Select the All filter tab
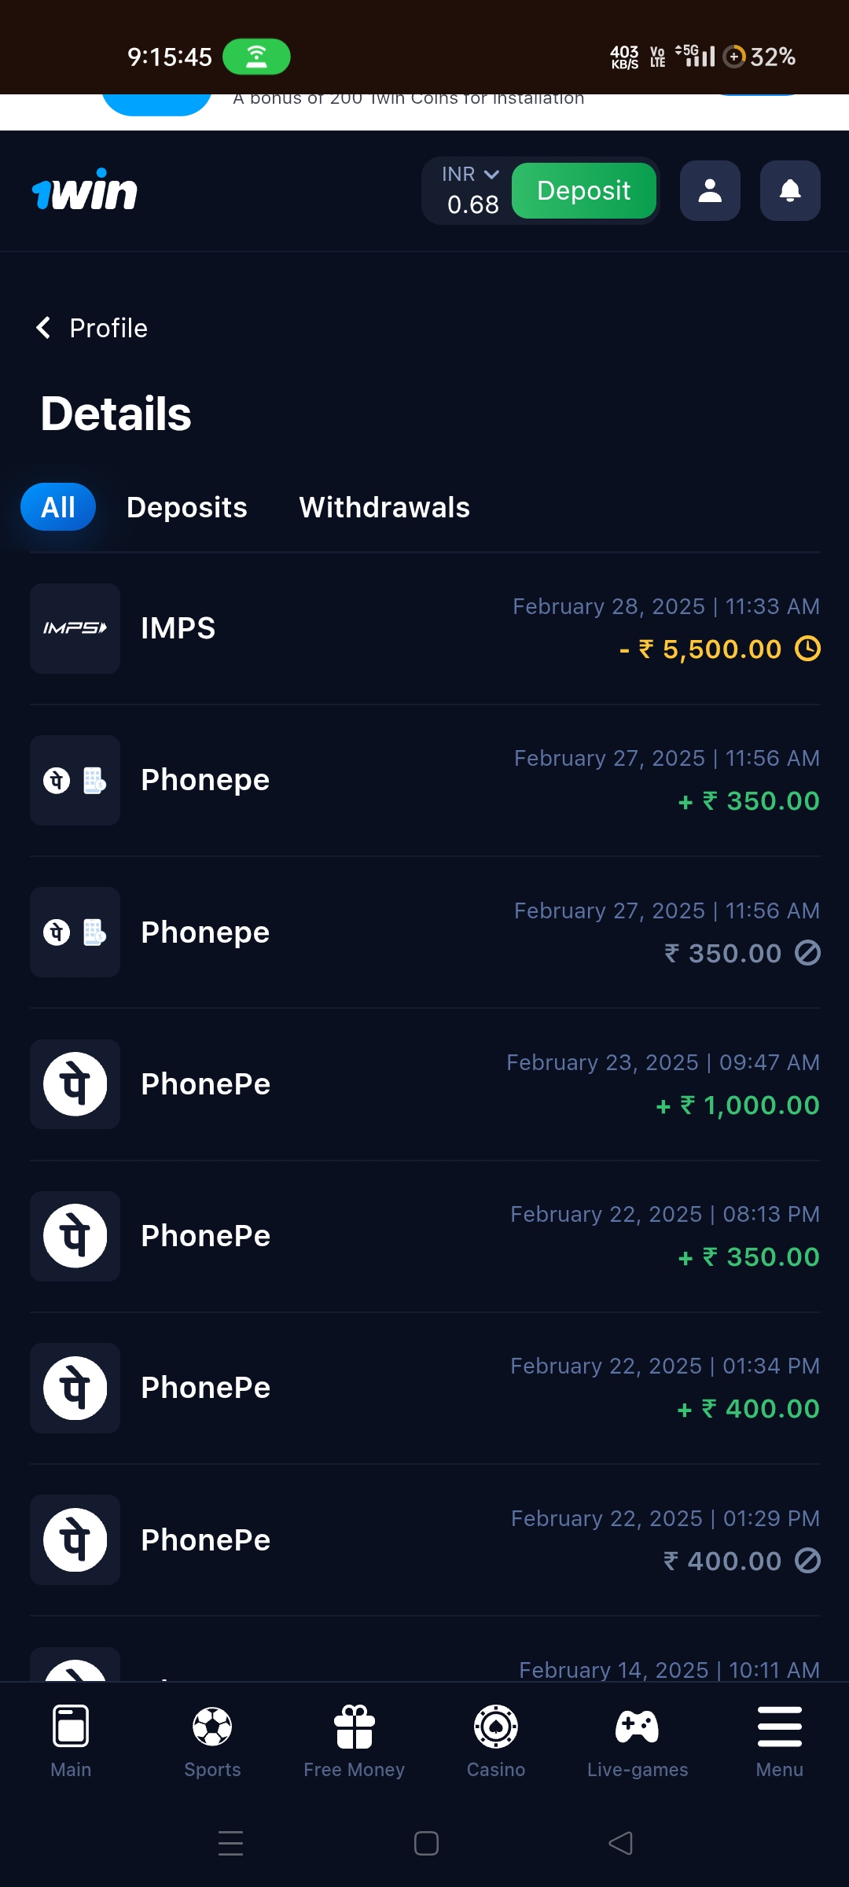This screenshot has height=1887, width=849. (x=58, y=507)
